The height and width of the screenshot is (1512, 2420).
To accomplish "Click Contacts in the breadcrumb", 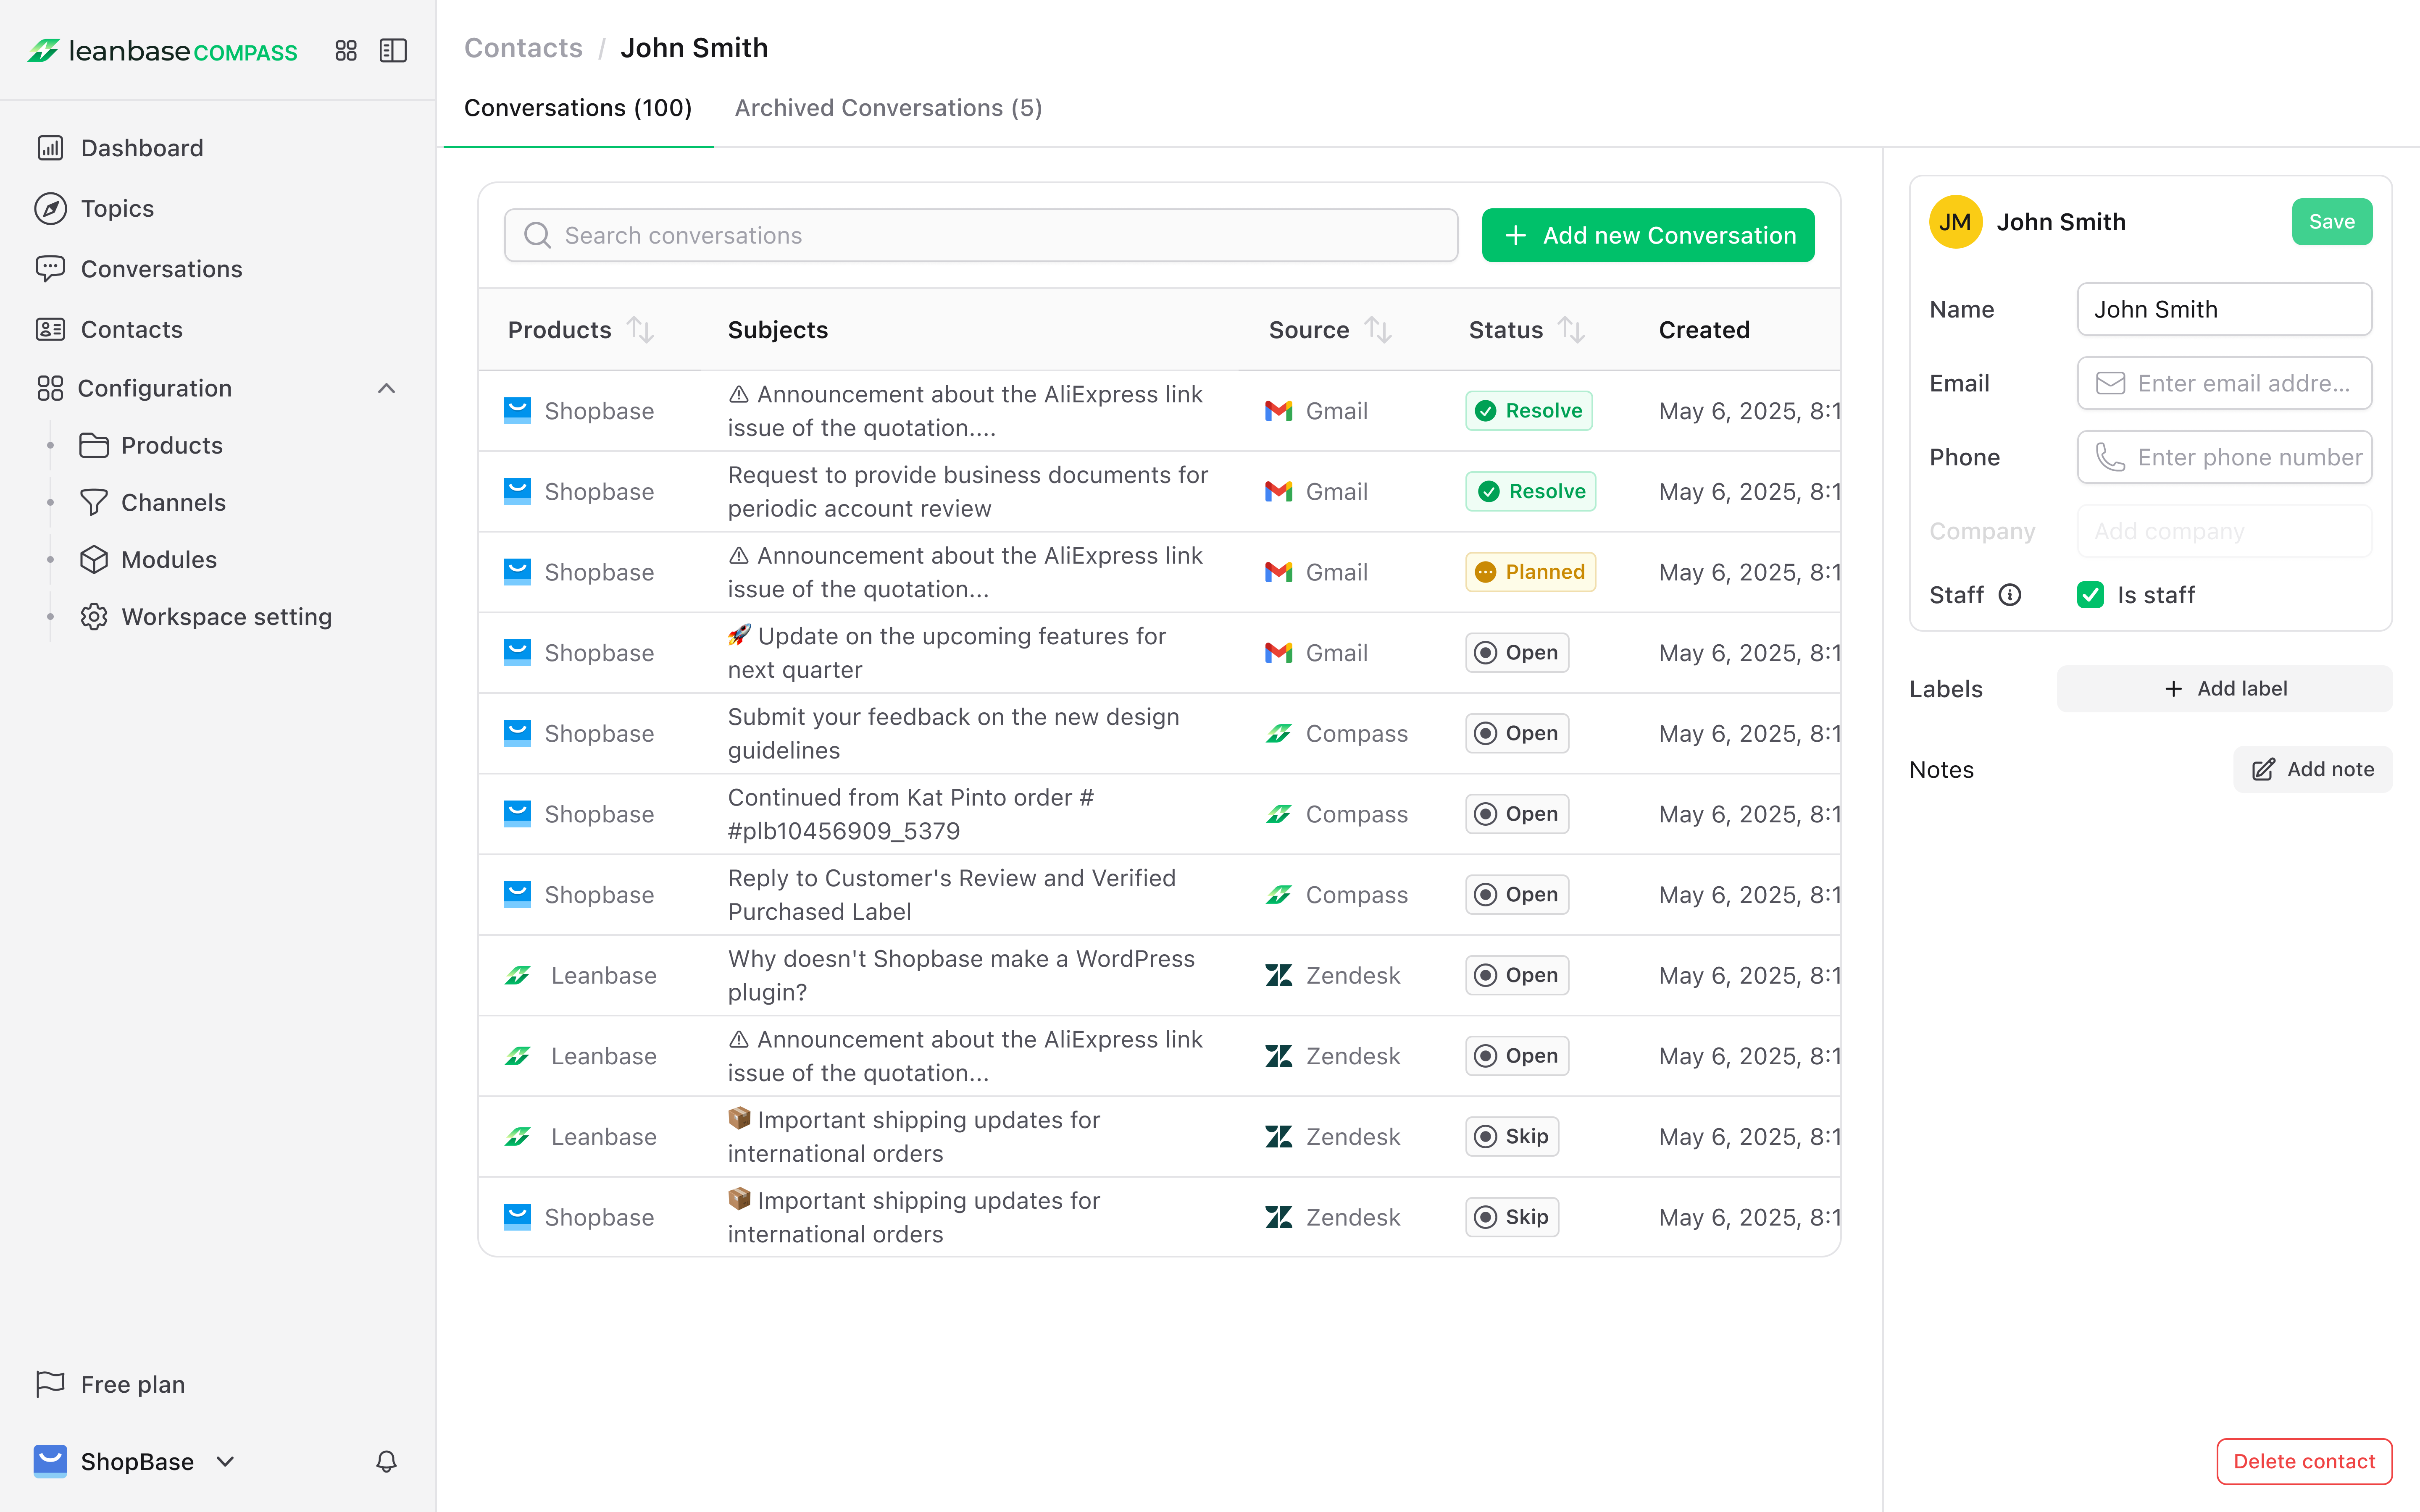I will 523,48.
